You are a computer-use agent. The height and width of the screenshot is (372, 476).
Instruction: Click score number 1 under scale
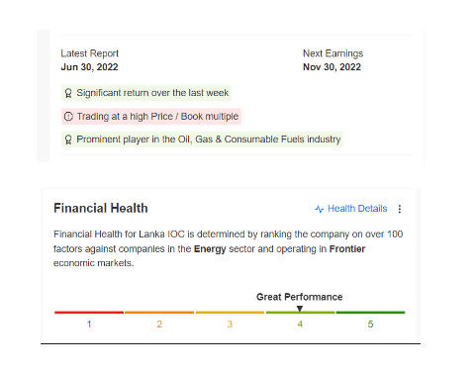tap(89, 325)
